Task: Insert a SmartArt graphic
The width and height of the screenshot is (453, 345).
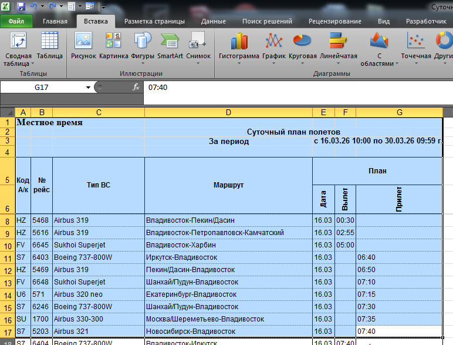Action: click(x=170, y=45)
